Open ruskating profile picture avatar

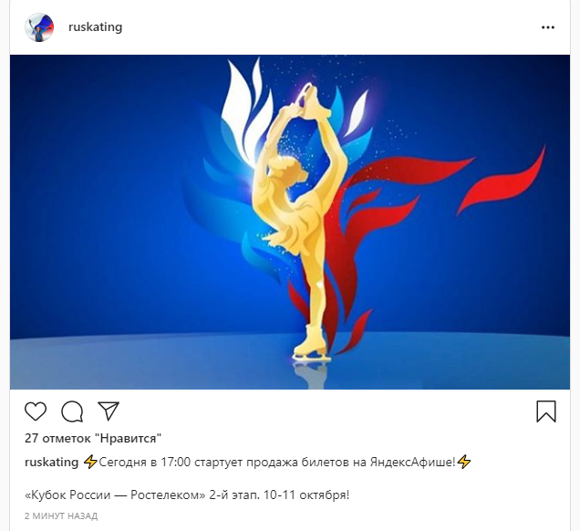pos(39,27)
